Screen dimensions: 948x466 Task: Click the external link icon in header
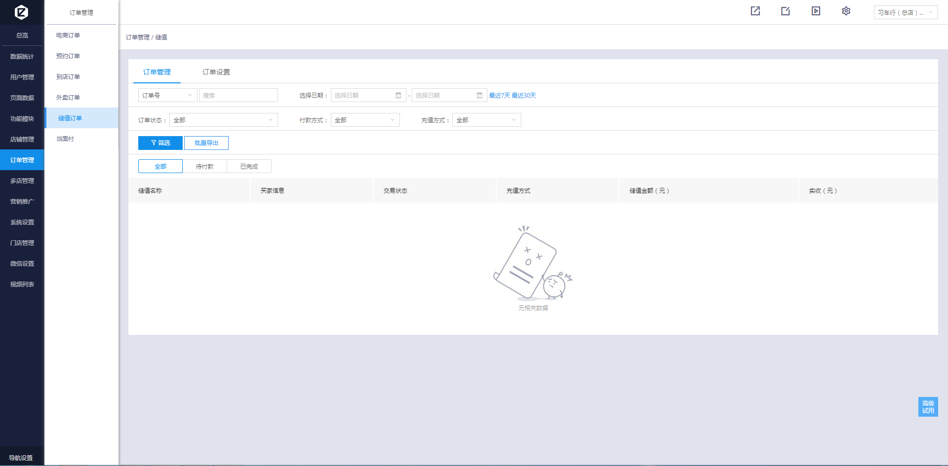click(x=755, y=11)
